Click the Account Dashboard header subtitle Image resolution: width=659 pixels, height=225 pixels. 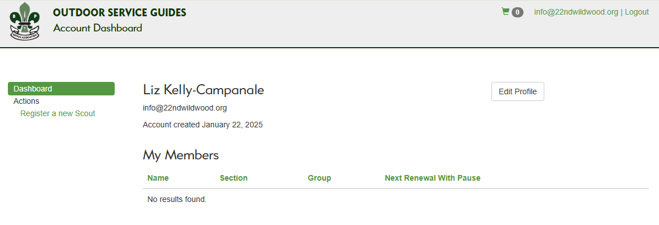point(98,28)
